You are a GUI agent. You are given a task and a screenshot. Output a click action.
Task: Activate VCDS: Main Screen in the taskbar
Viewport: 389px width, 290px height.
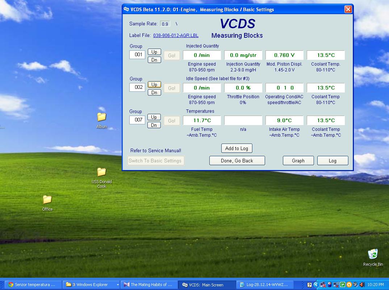point(207,285)
